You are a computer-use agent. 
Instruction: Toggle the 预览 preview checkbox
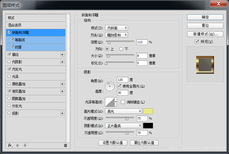(197, 42)
